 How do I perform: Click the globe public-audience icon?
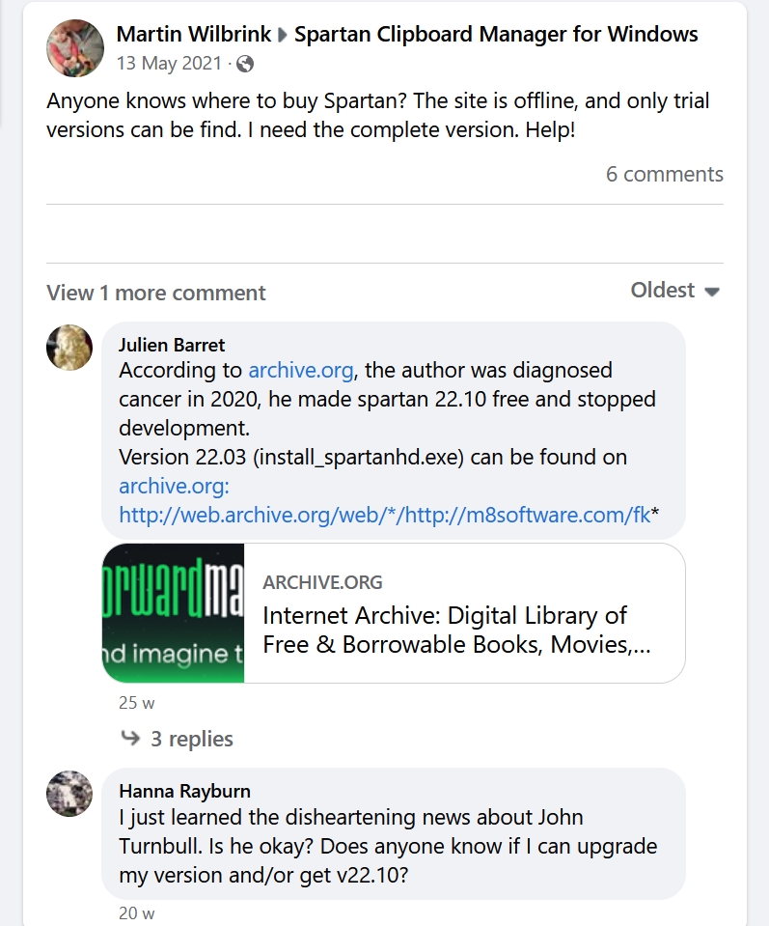[x=245, y=65]
